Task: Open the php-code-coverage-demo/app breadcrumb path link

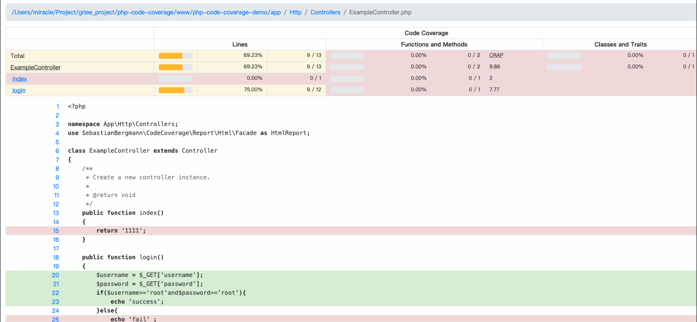Action: tap(146, 12)
